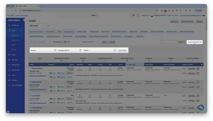Open the Automations sidebar item
213x121 pixels.
pos(15,65)
